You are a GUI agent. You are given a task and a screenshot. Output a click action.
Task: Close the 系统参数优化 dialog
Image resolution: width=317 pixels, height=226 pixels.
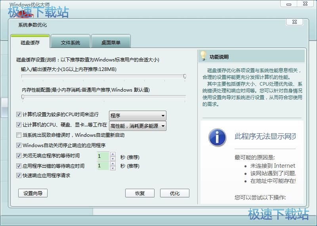(294, 22)
